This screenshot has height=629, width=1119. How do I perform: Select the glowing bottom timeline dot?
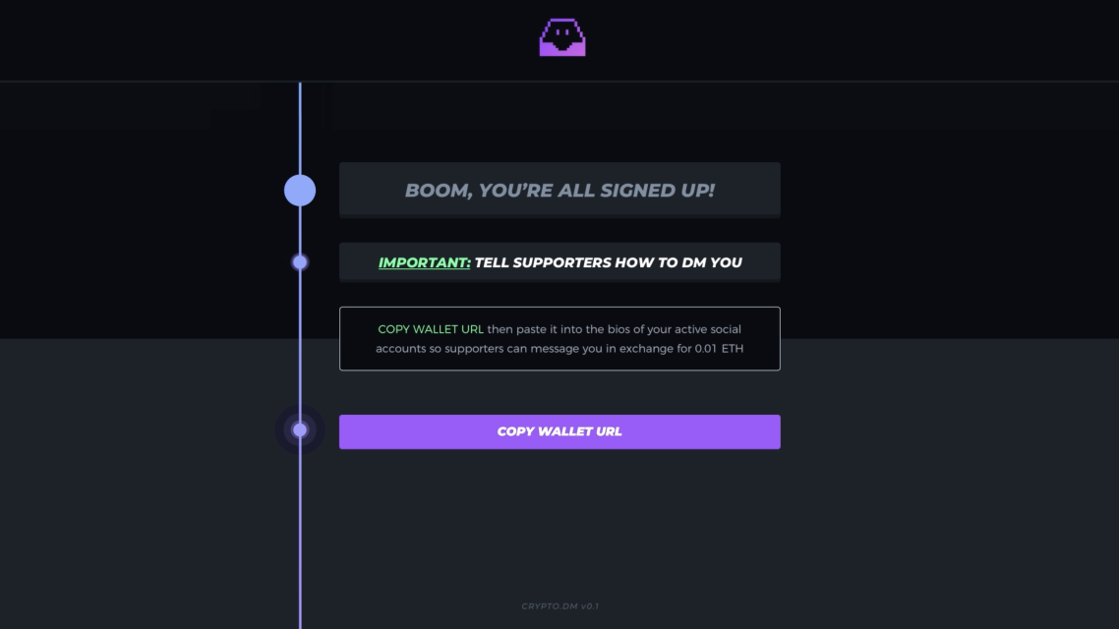point(300,429)
